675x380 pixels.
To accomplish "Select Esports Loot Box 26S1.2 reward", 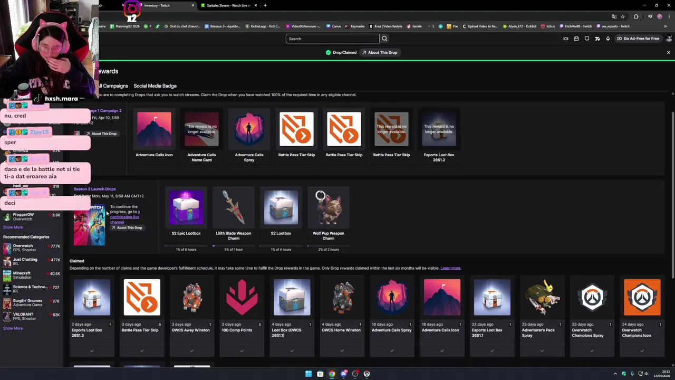I will [439, 129].
